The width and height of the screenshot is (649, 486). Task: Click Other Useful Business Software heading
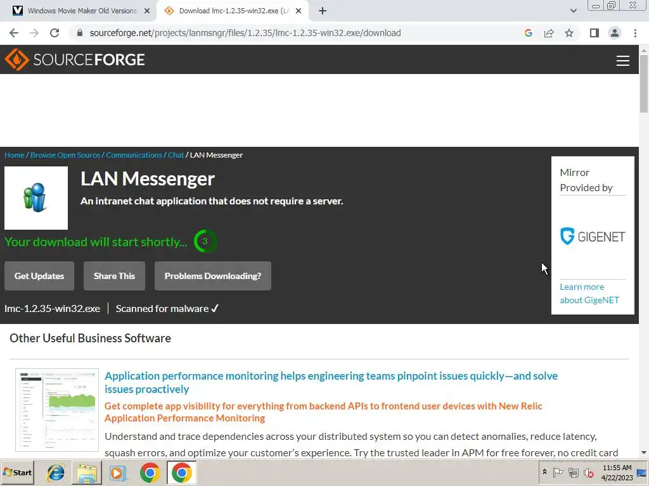click(90, 338)
